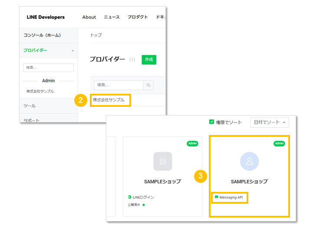Click the user avatar on Messaging API channel

click(x=249, y=162)
